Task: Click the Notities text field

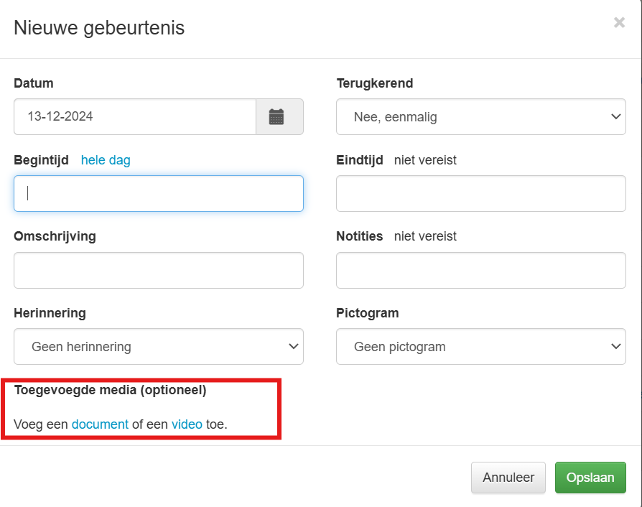Action: click(x=480, y=270)
